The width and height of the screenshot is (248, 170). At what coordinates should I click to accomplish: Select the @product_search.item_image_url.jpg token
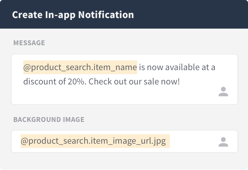pos(95,141)
